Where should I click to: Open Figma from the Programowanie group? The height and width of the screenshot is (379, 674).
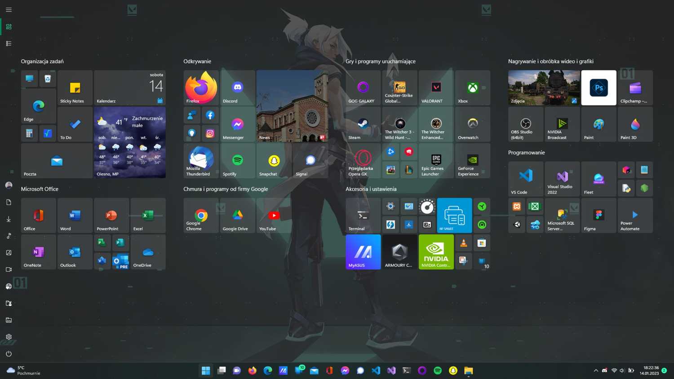pos(599,216)
